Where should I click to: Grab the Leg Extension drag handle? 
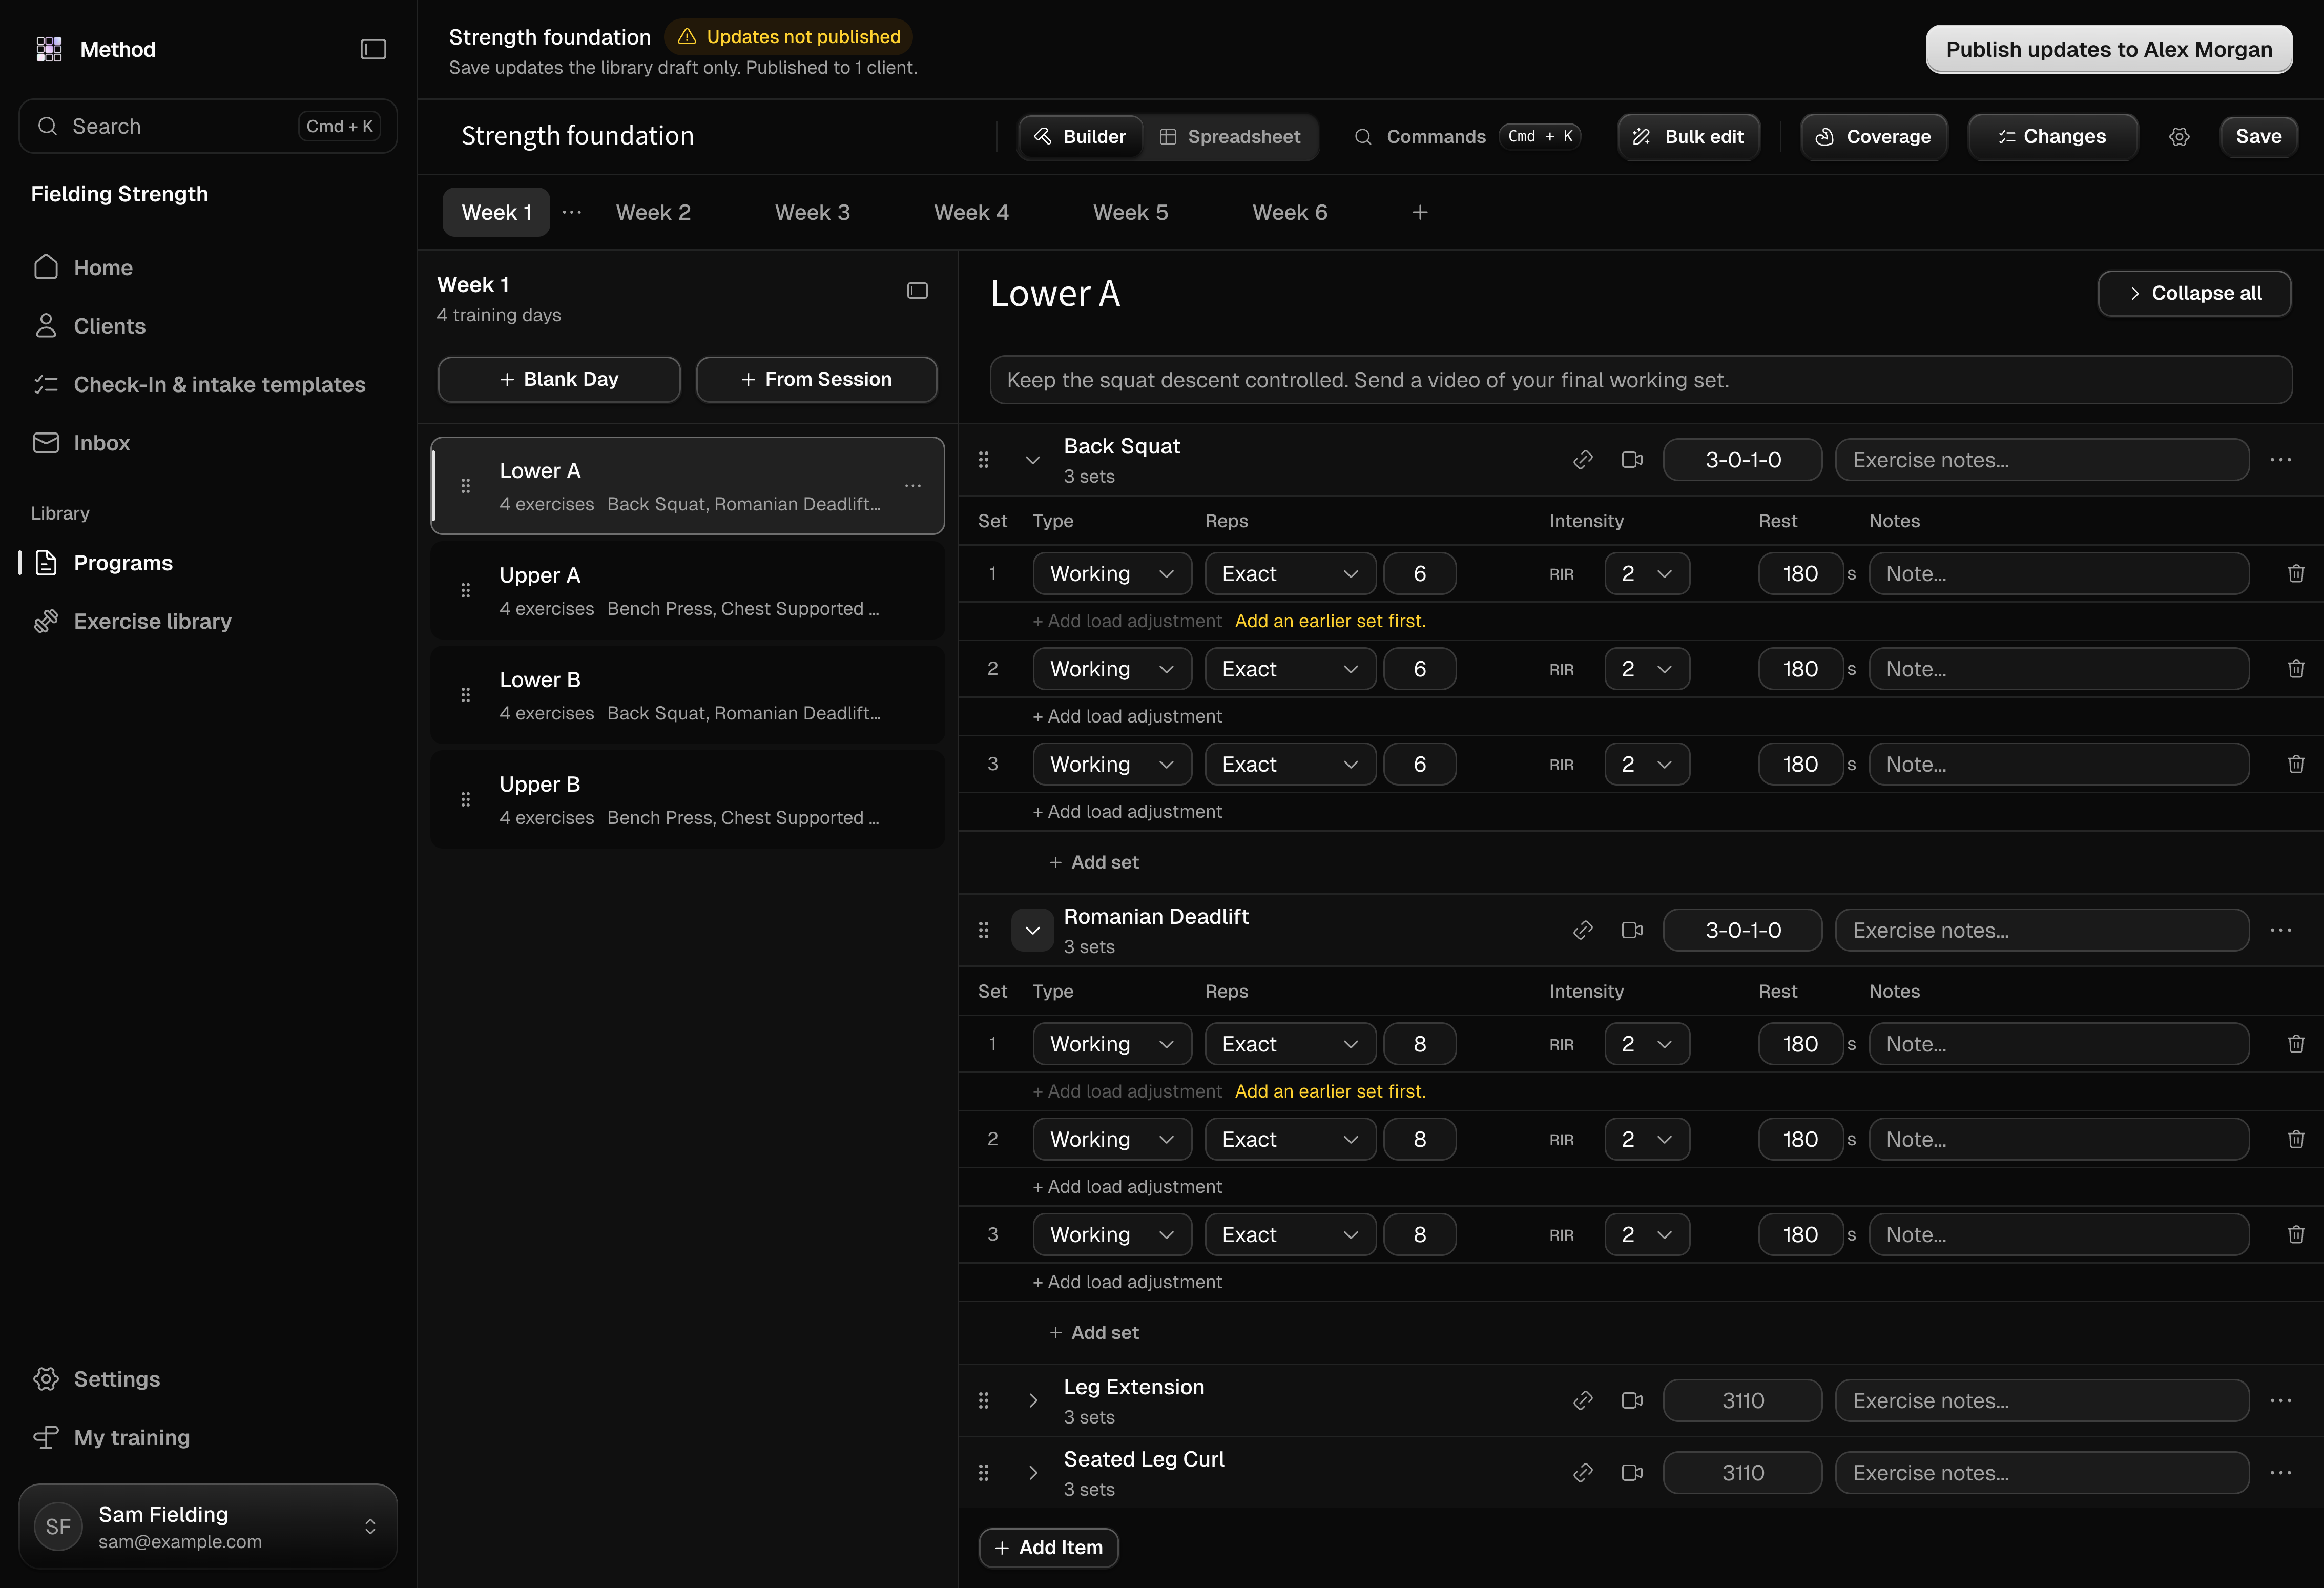pos(983,1400)
